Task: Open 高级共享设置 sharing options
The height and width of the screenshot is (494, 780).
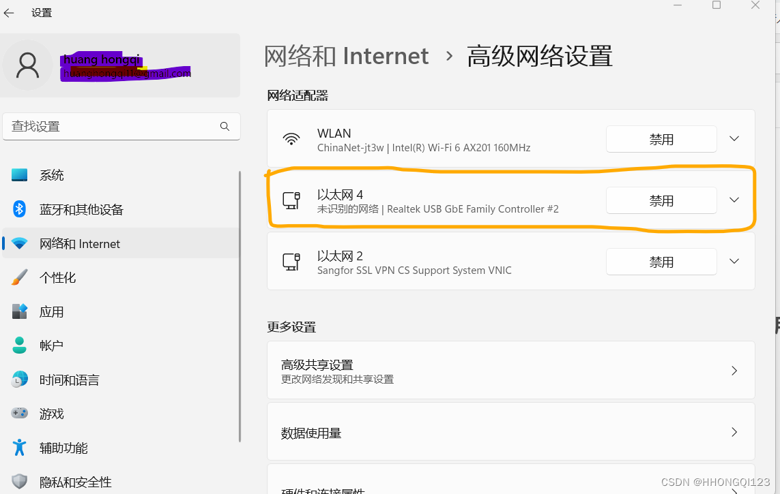Action: tap(510, 370)
